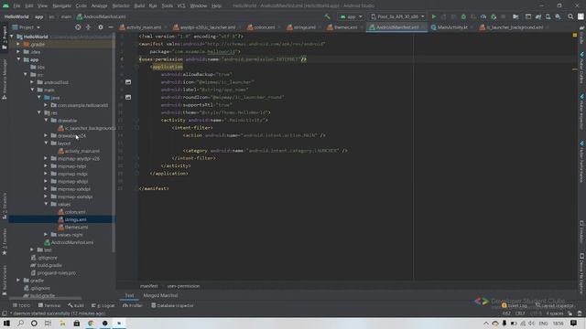The width and height of the screenshot is (586, 329).
Task: Hide the Project panel with minus icon
Action: (111, 27)
